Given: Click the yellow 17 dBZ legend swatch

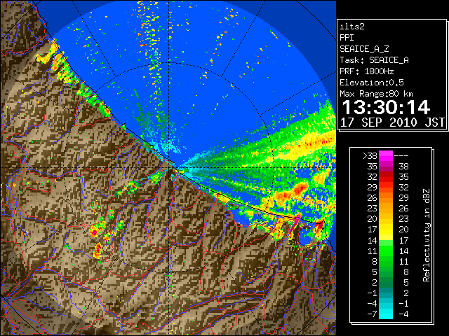Looking at the screenshot, I should coord(386,230).
